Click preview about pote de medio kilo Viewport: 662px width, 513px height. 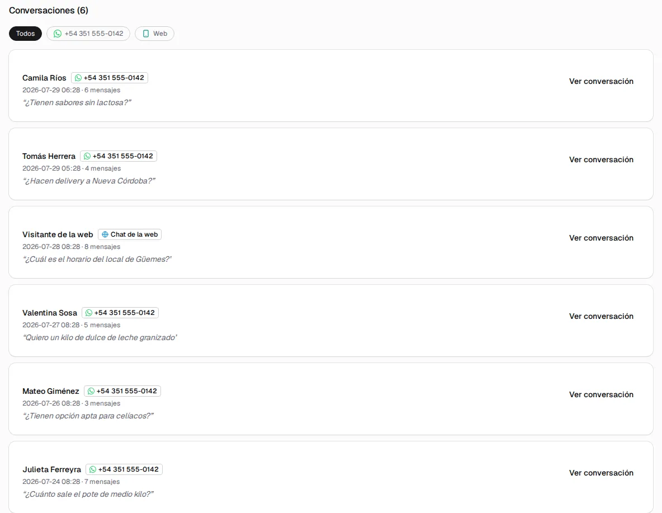point(88,494)
